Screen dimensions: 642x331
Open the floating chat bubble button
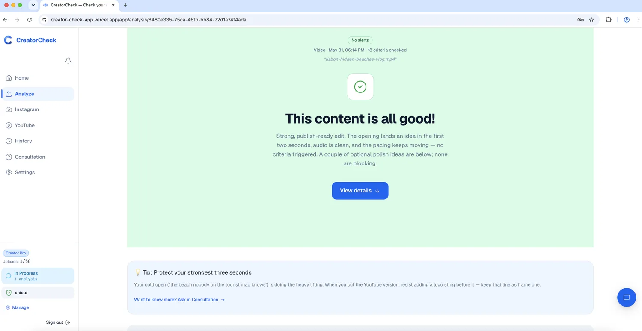(x=627, y=297)
